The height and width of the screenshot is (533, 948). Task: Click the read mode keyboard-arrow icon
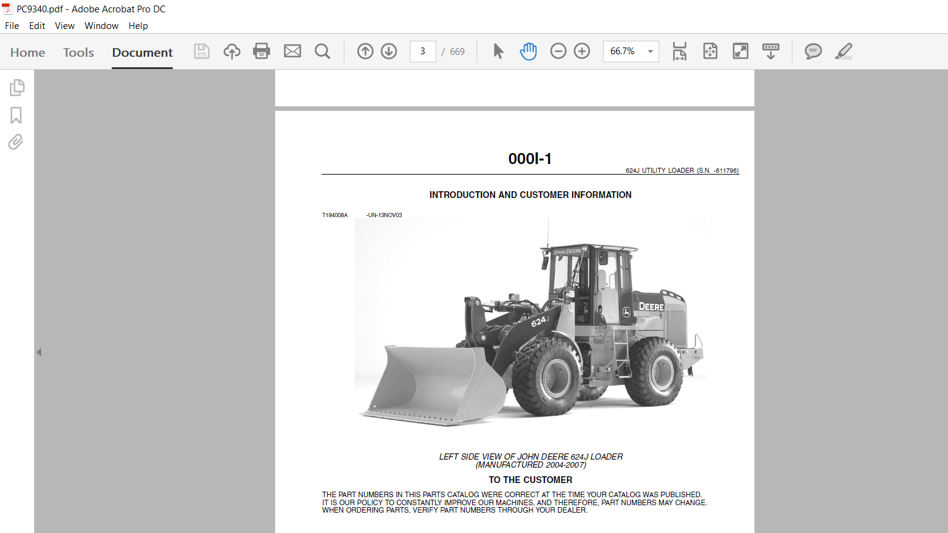point(771,51)
